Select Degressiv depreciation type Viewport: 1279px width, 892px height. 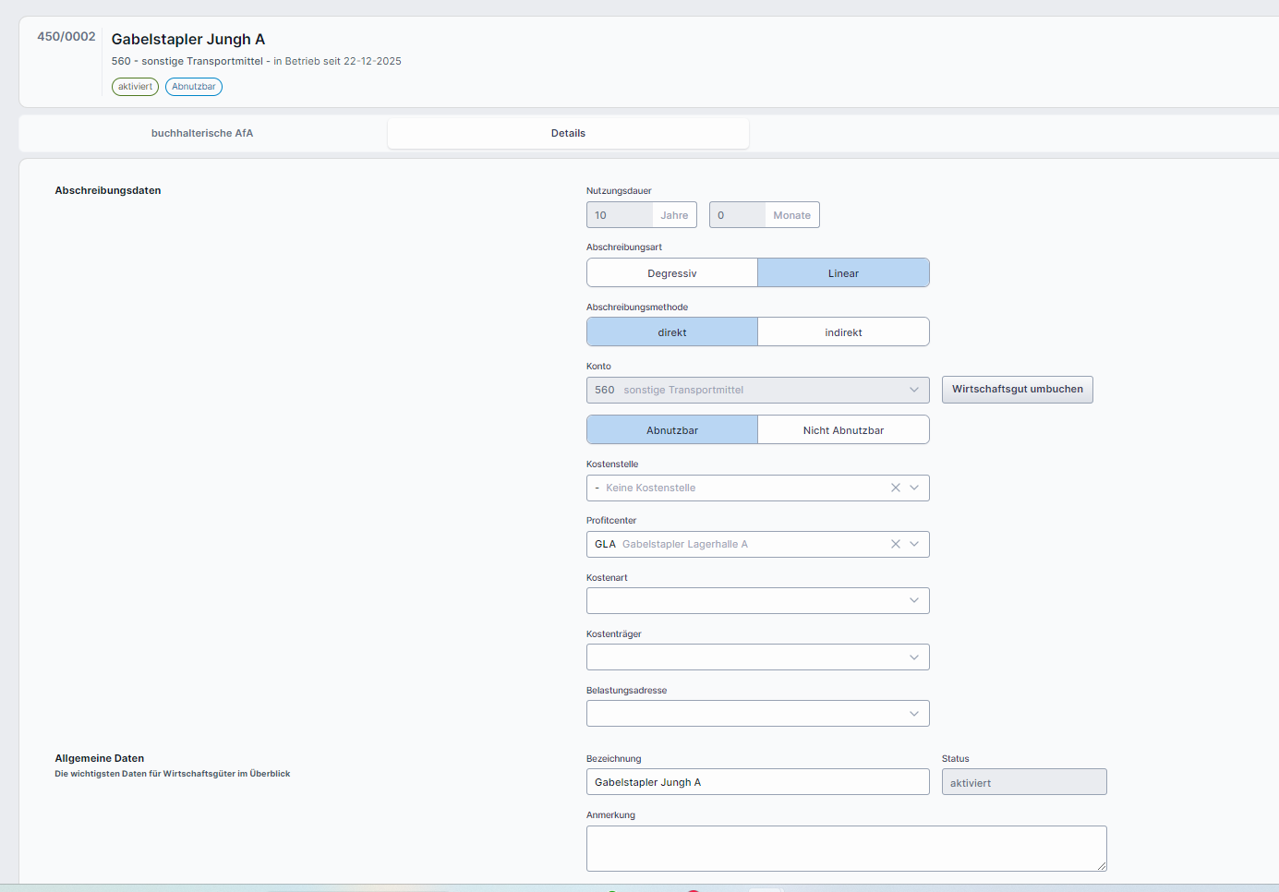coord(672,273)
